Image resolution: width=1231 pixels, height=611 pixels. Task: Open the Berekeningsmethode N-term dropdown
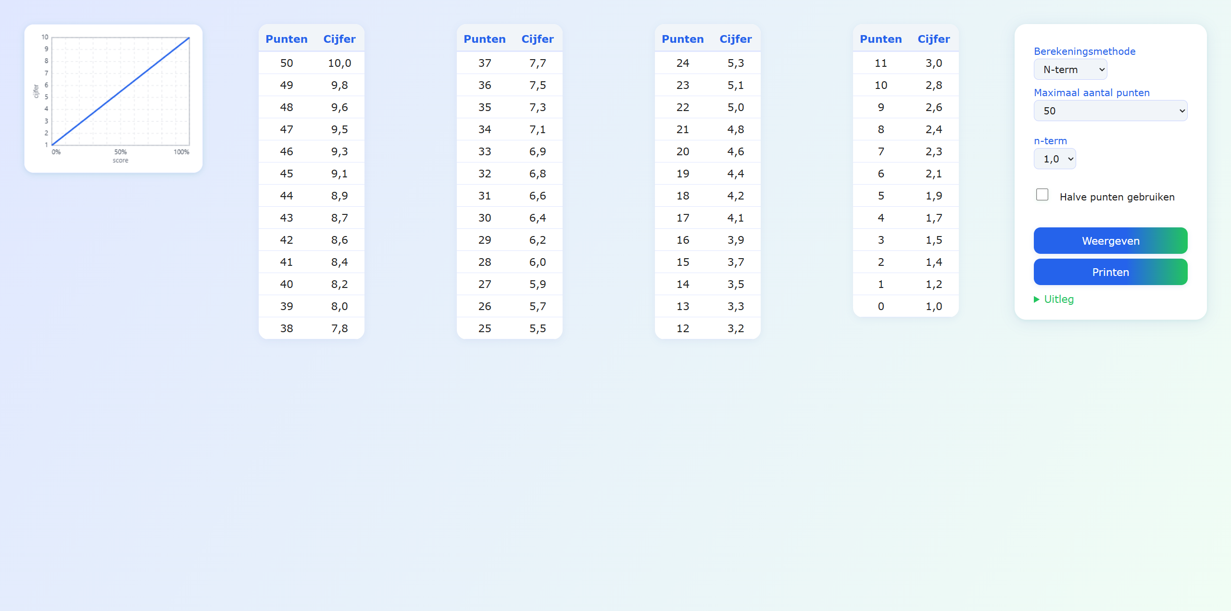(1070, 70)
